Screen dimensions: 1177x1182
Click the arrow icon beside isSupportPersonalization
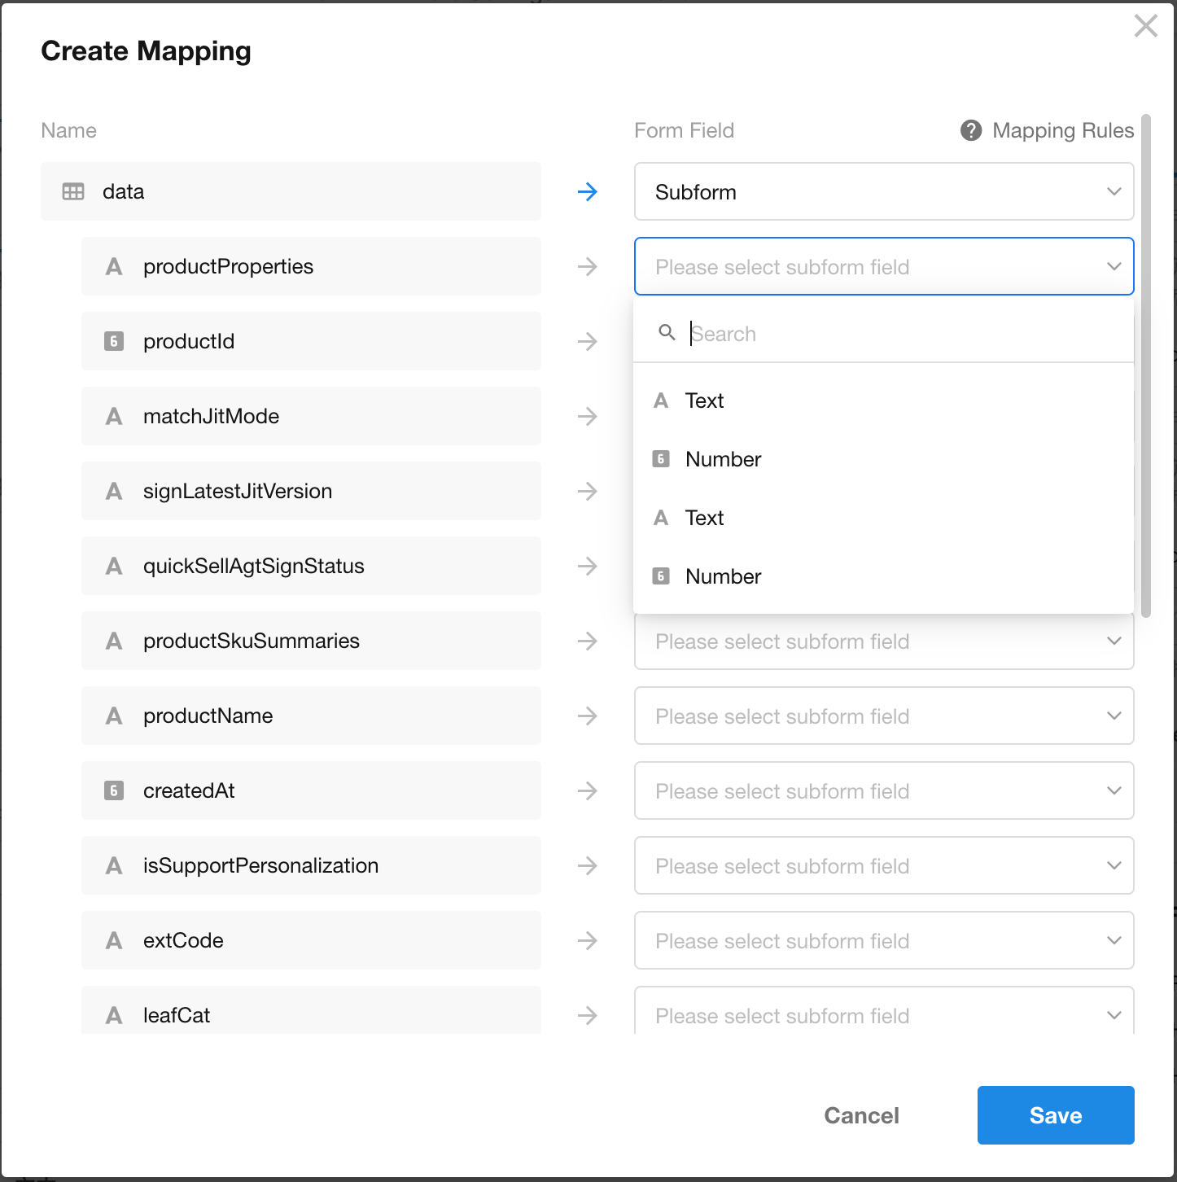[x=587, y=866]
